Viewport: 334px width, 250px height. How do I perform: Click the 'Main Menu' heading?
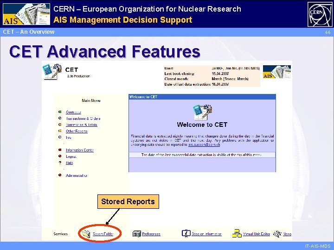coord(91,100)
